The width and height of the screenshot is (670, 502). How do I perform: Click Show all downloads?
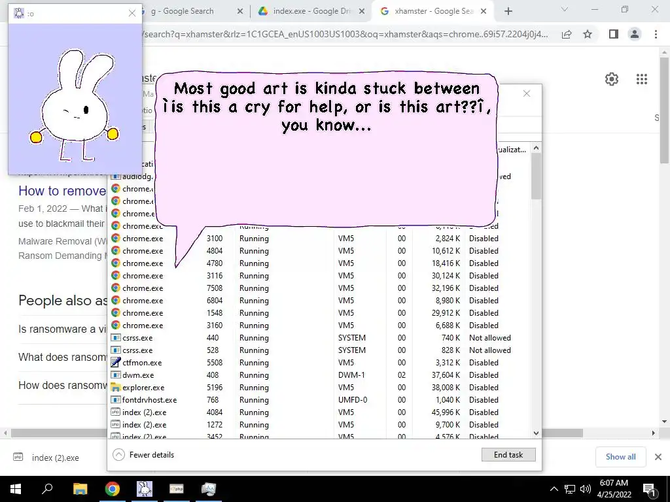620,457
